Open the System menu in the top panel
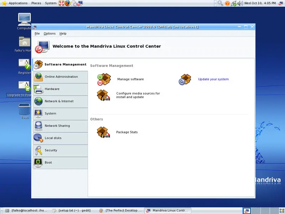285x214 pixels. [x=51, y=3]
